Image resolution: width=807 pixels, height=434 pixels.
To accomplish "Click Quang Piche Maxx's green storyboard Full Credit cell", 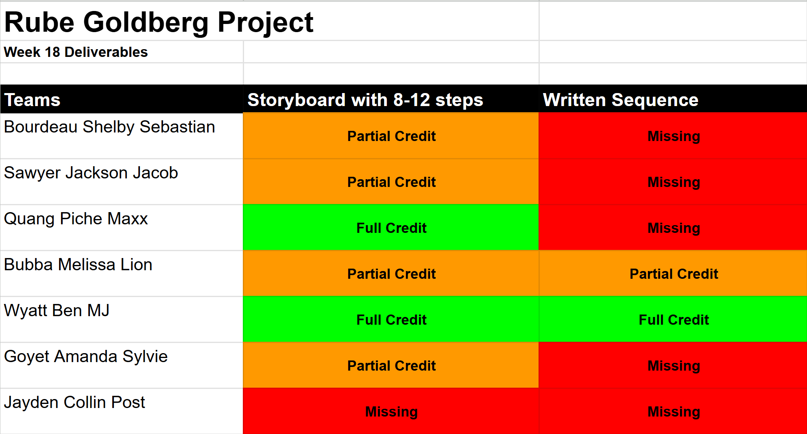I will 391,228.
